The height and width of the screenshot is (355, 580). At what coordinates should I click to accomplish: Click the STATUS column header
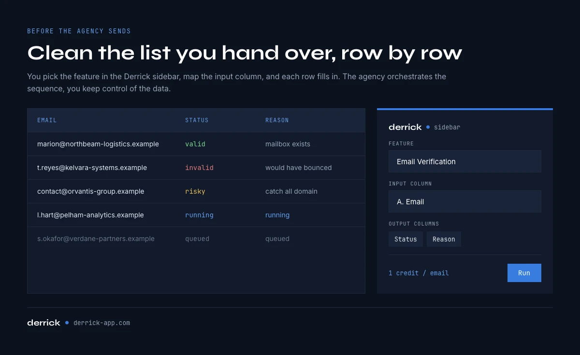tap(197, 120)
